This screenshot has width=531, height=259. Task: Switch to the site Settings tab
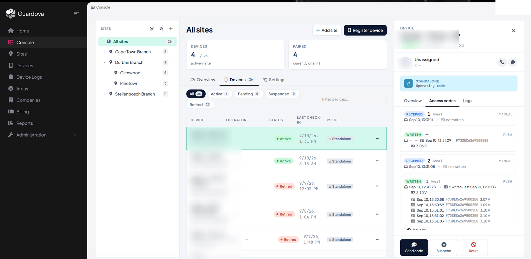[x=274, y=80]
